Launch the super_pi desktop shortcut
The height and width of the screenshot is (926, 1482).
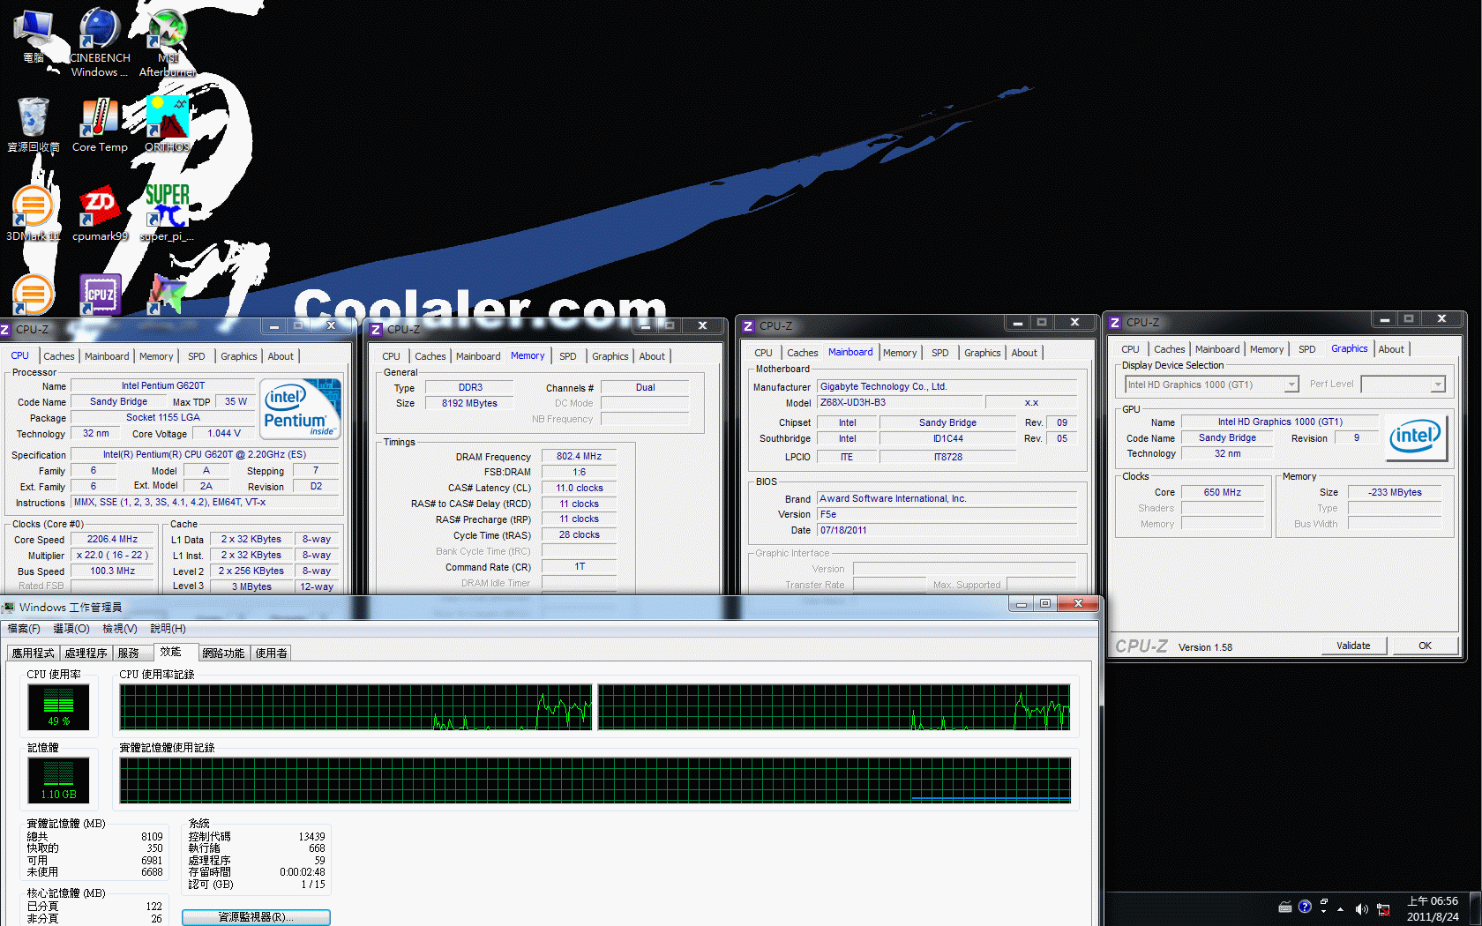(x=168, y=213)
